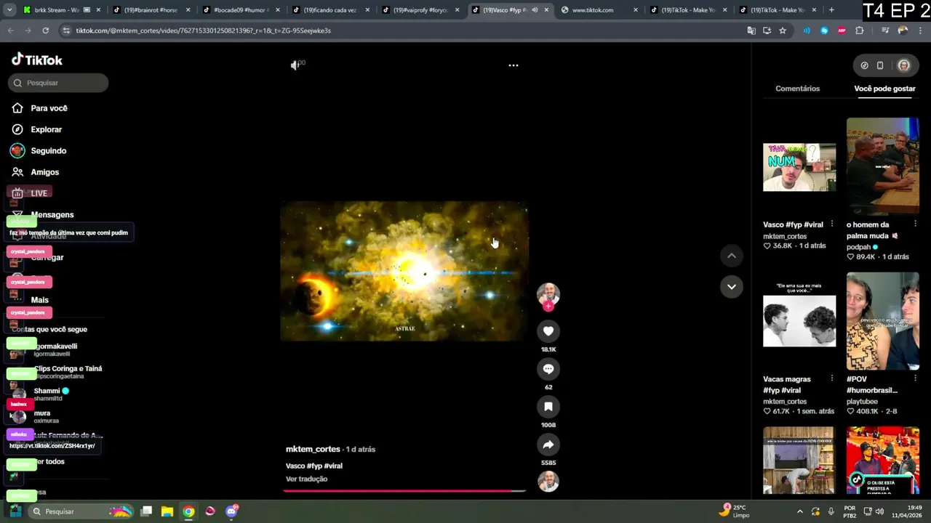Open the comments bubble icon (62)
This screenshot has width=931, height=523.
[x=548, y=369]
